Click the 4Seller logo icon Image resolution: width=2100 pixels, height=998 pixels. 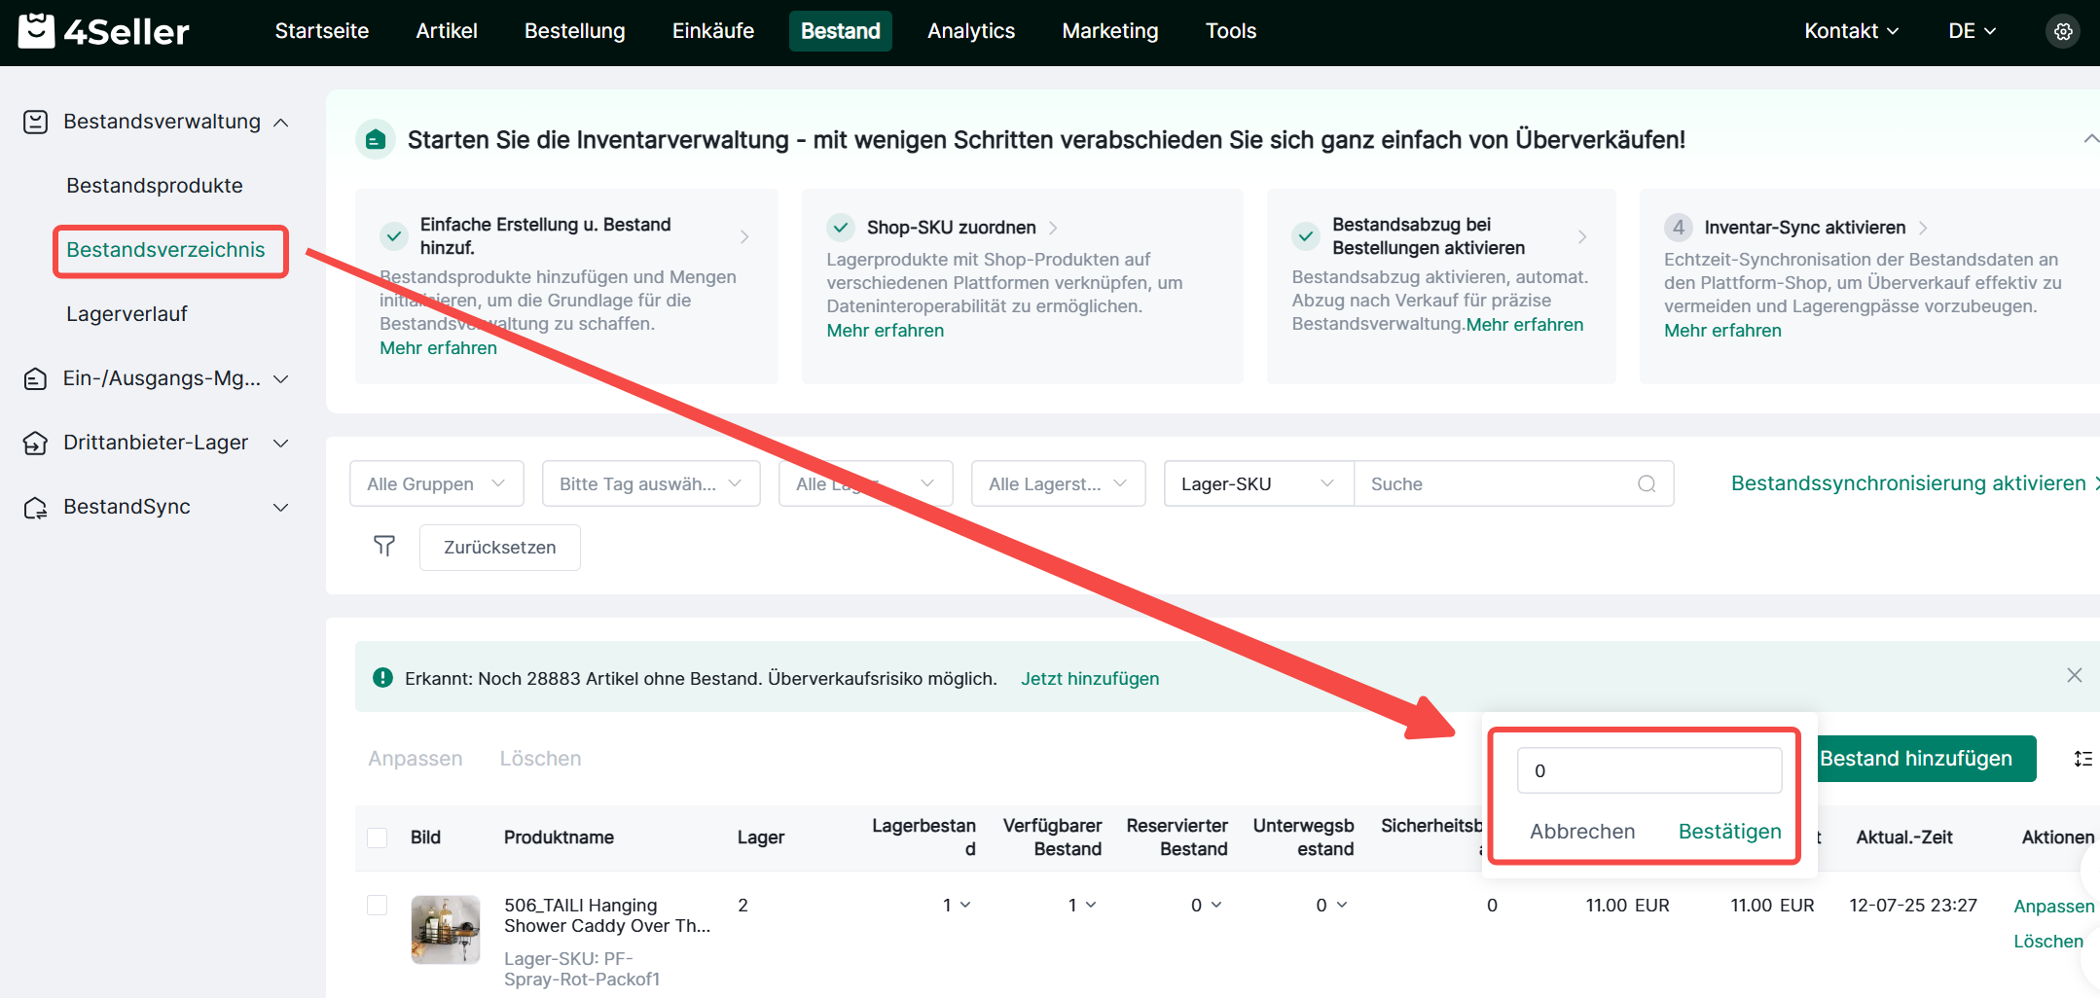[37, 31]
